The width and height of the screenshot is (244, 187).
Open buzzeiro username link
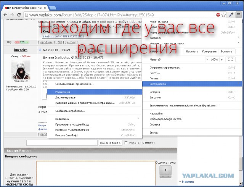[x=21, y=50]
